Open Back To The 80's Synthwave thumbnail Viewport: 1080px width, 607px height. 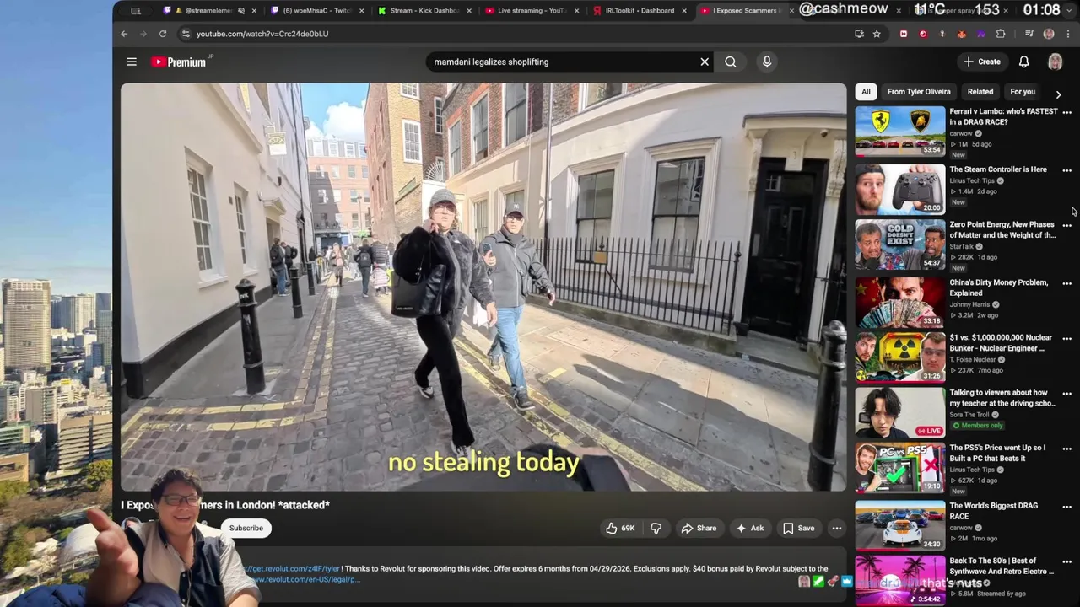(900, 579)
